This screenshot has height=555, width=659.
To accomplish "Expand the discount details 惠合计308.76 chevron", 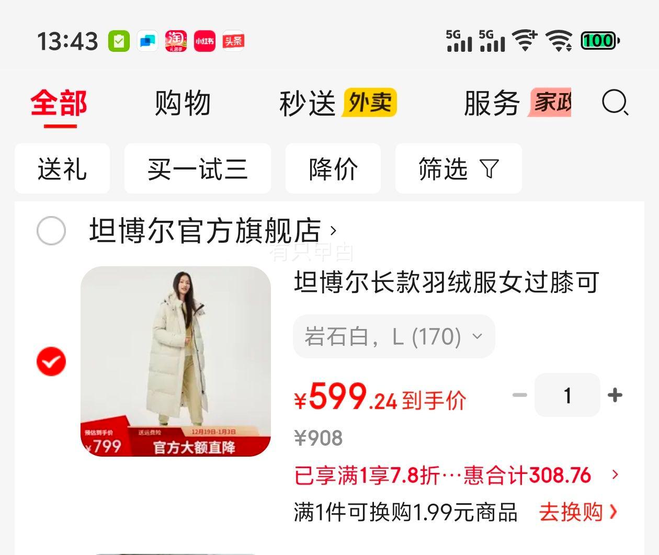I will coord(616,475).
